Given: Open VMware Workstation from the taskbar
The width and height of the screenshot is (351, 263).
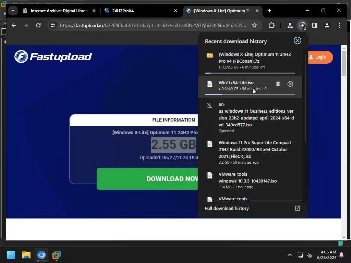Looking at the screenshot, I should pyautogui.click(x=57, y=255).
